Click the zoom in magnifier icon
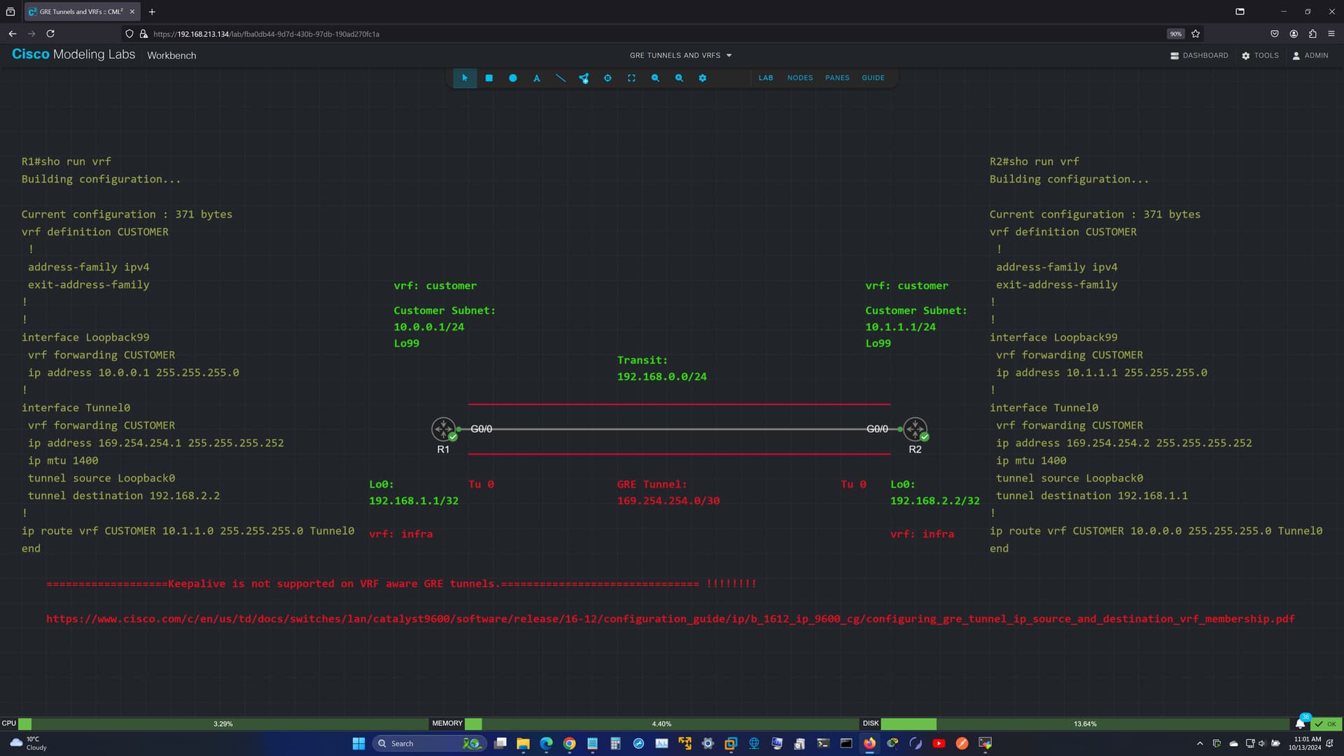 679,78
